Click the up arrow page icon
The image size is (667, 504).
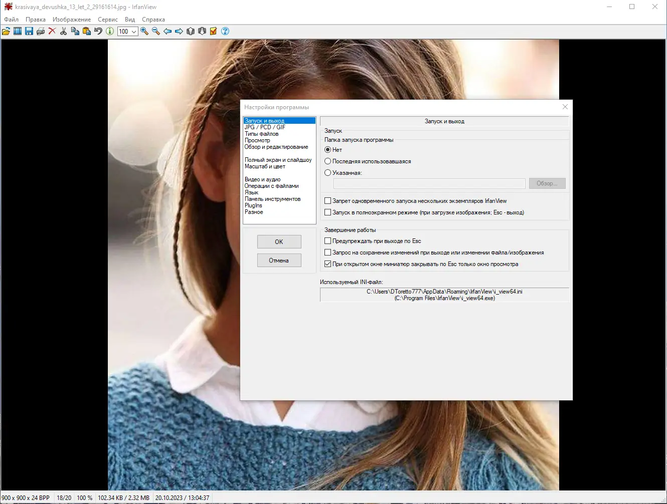(191, 31)
